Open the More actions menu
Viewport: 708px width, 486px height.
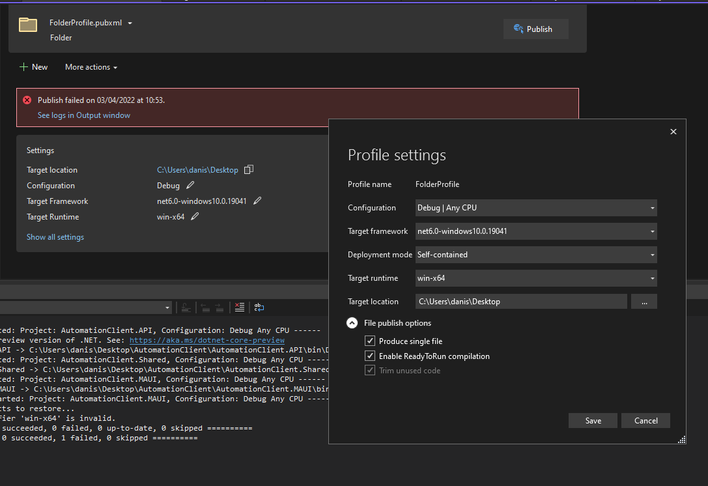[x=91, y=67]
